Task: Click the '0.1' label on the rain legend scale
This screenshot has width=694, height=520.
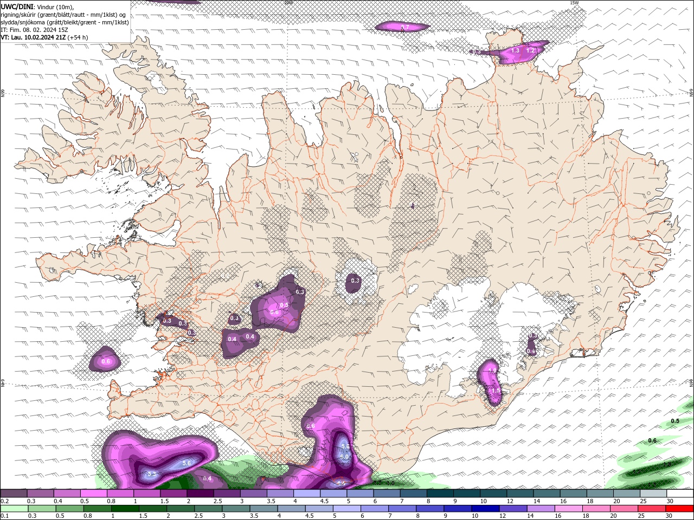Action: 5,516
